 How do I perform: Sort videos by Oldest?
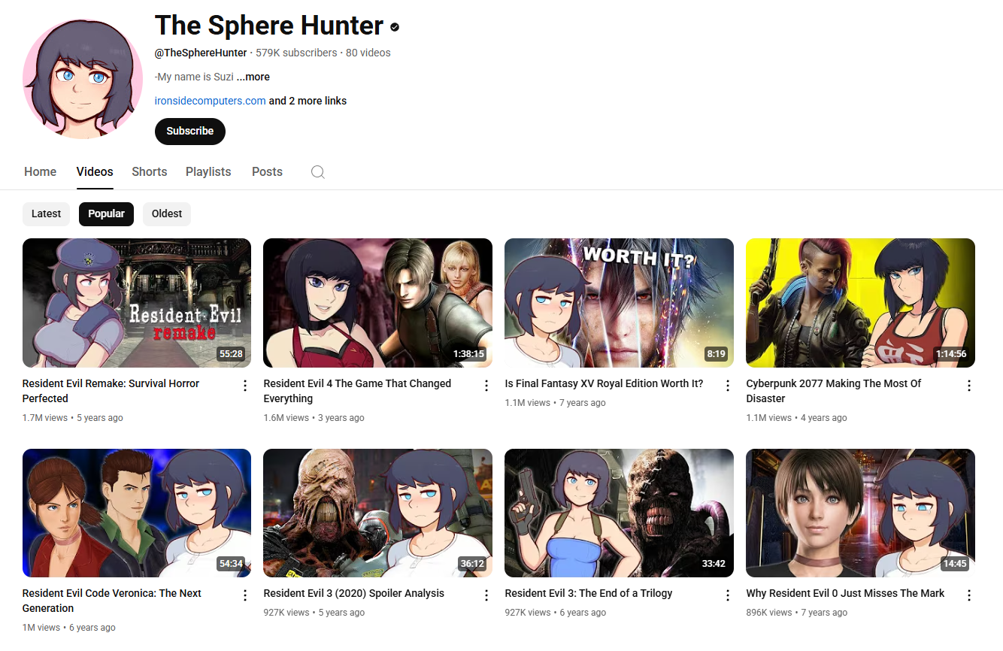click(x=167, y=214)
